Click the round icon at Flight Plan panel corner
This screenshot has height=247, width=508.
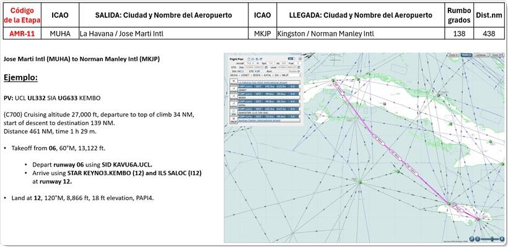click(300, 59)
